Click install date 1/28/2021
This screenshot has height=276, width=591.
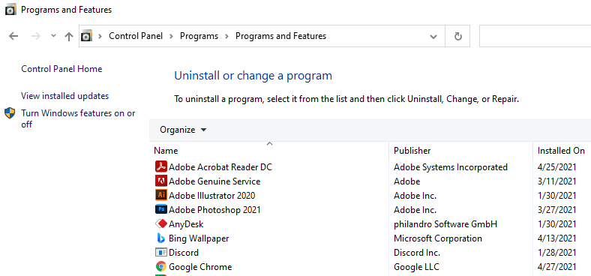(x=557, y=252)
